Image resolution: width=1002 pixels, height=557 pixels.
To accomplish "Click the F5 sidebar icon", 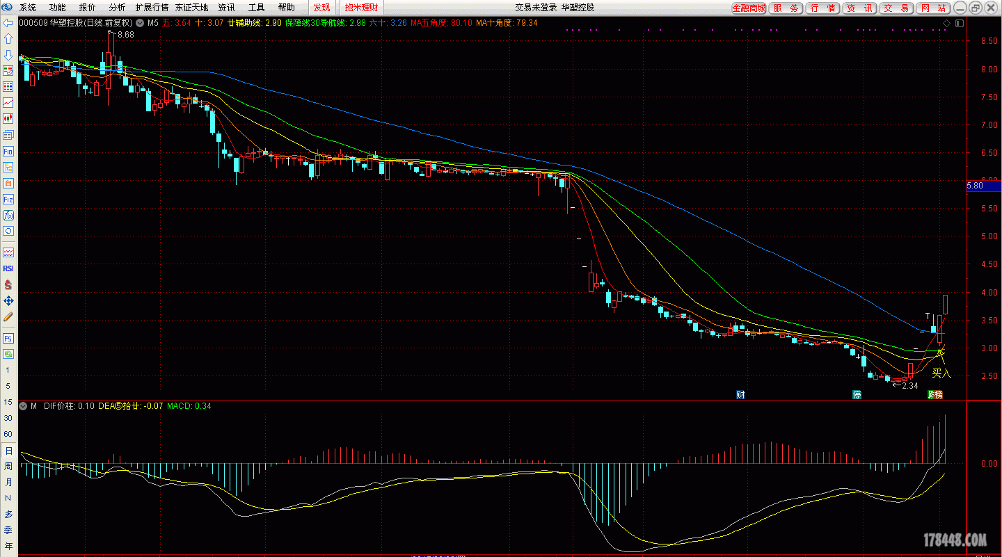I will [x=8, y=338].
